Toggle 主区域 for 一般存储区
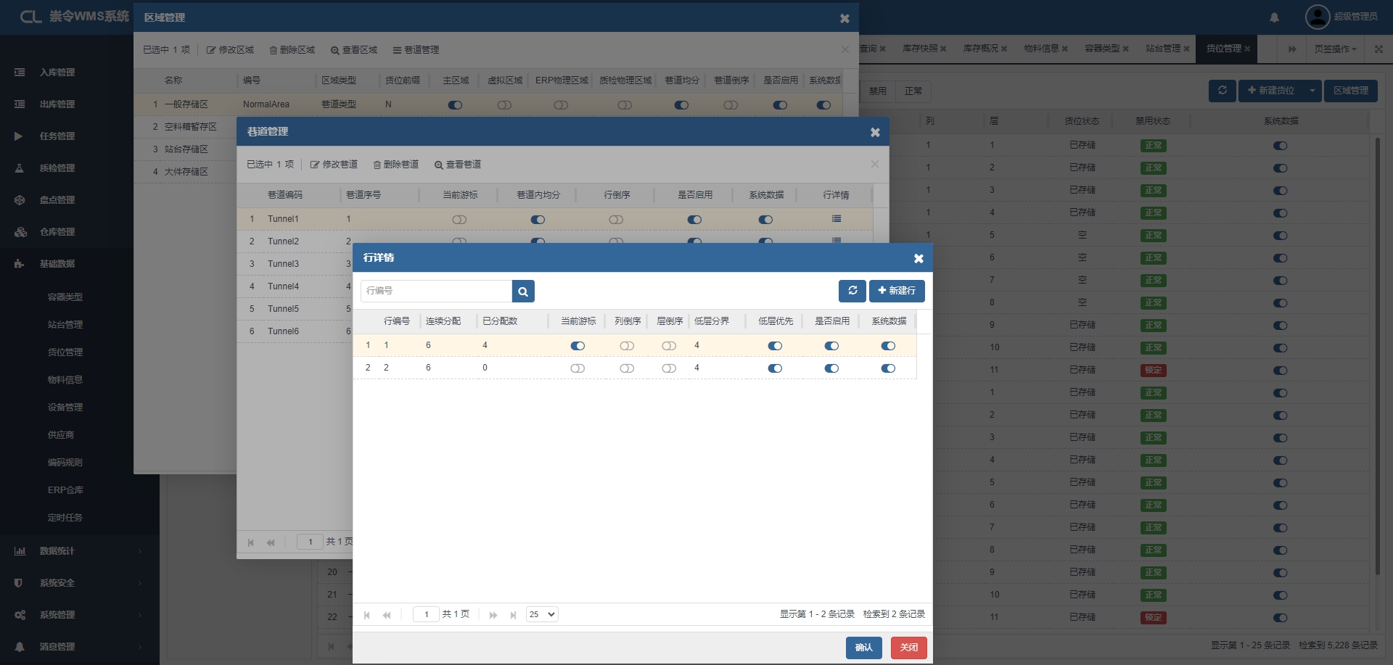1393x665 pixels. 455,105
